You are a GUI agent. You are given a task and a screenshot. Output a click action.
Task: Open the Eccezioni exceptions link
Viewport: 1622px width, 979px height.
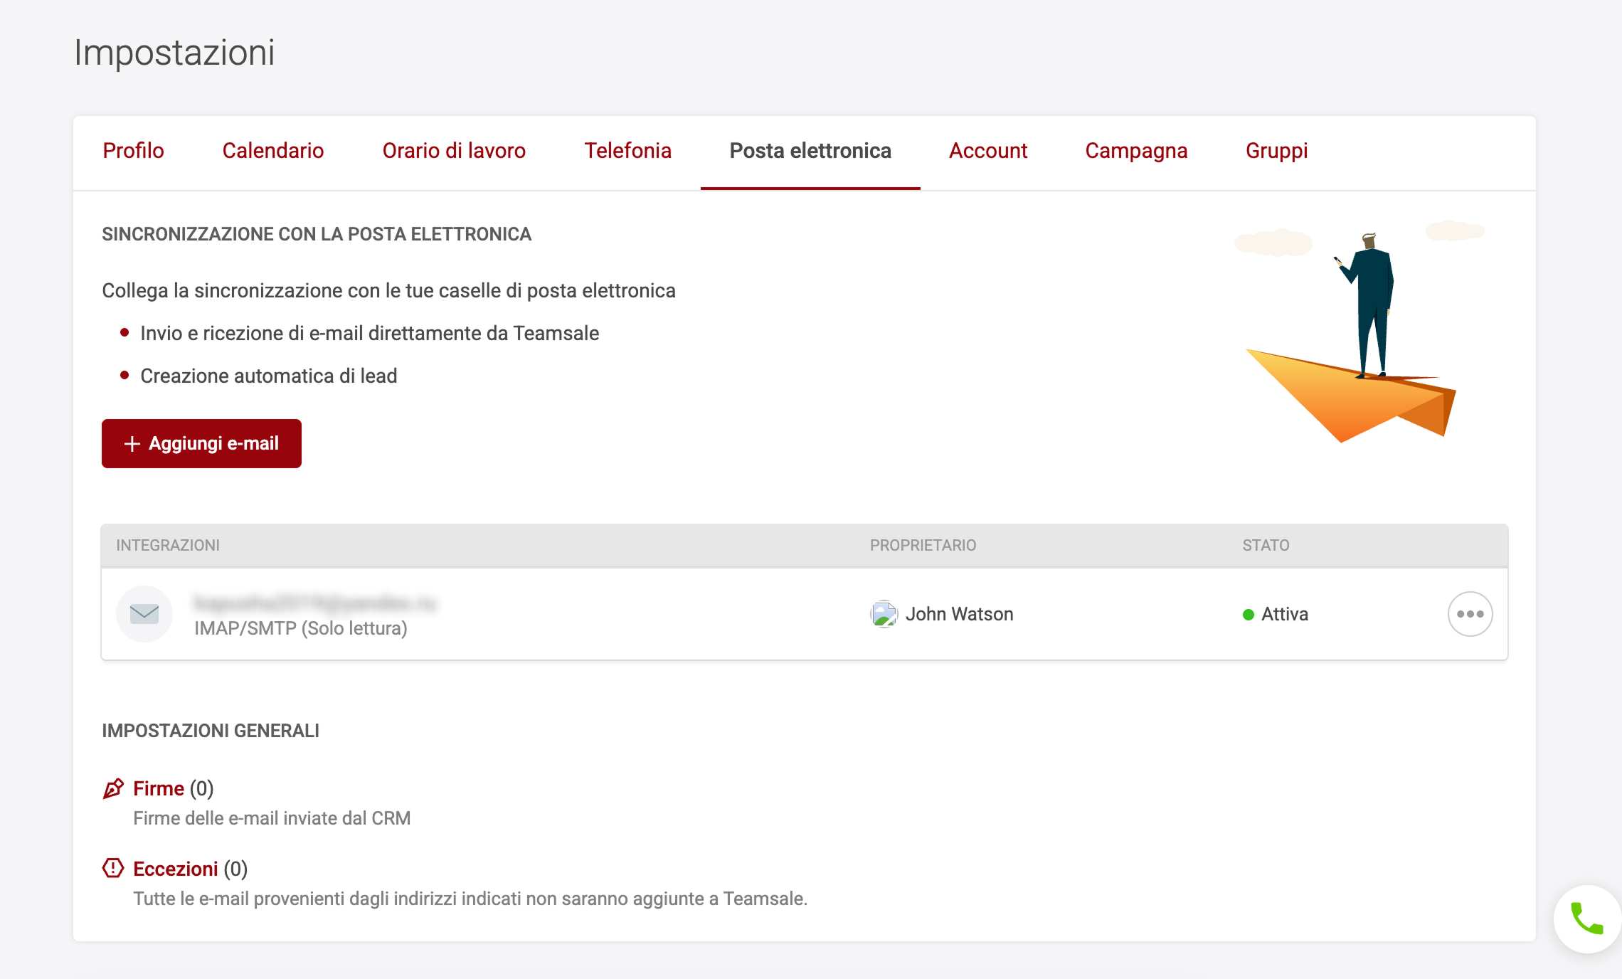click(175, 869)
